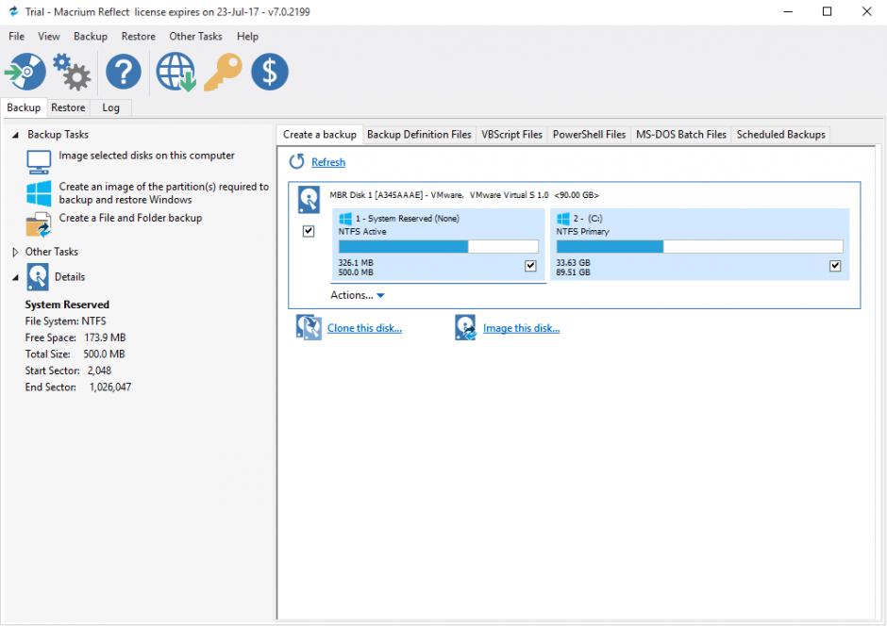Screen dimensions: 887x626
Task: Open the MS-DOS Batch Files tab
Action: click(681, 135)
